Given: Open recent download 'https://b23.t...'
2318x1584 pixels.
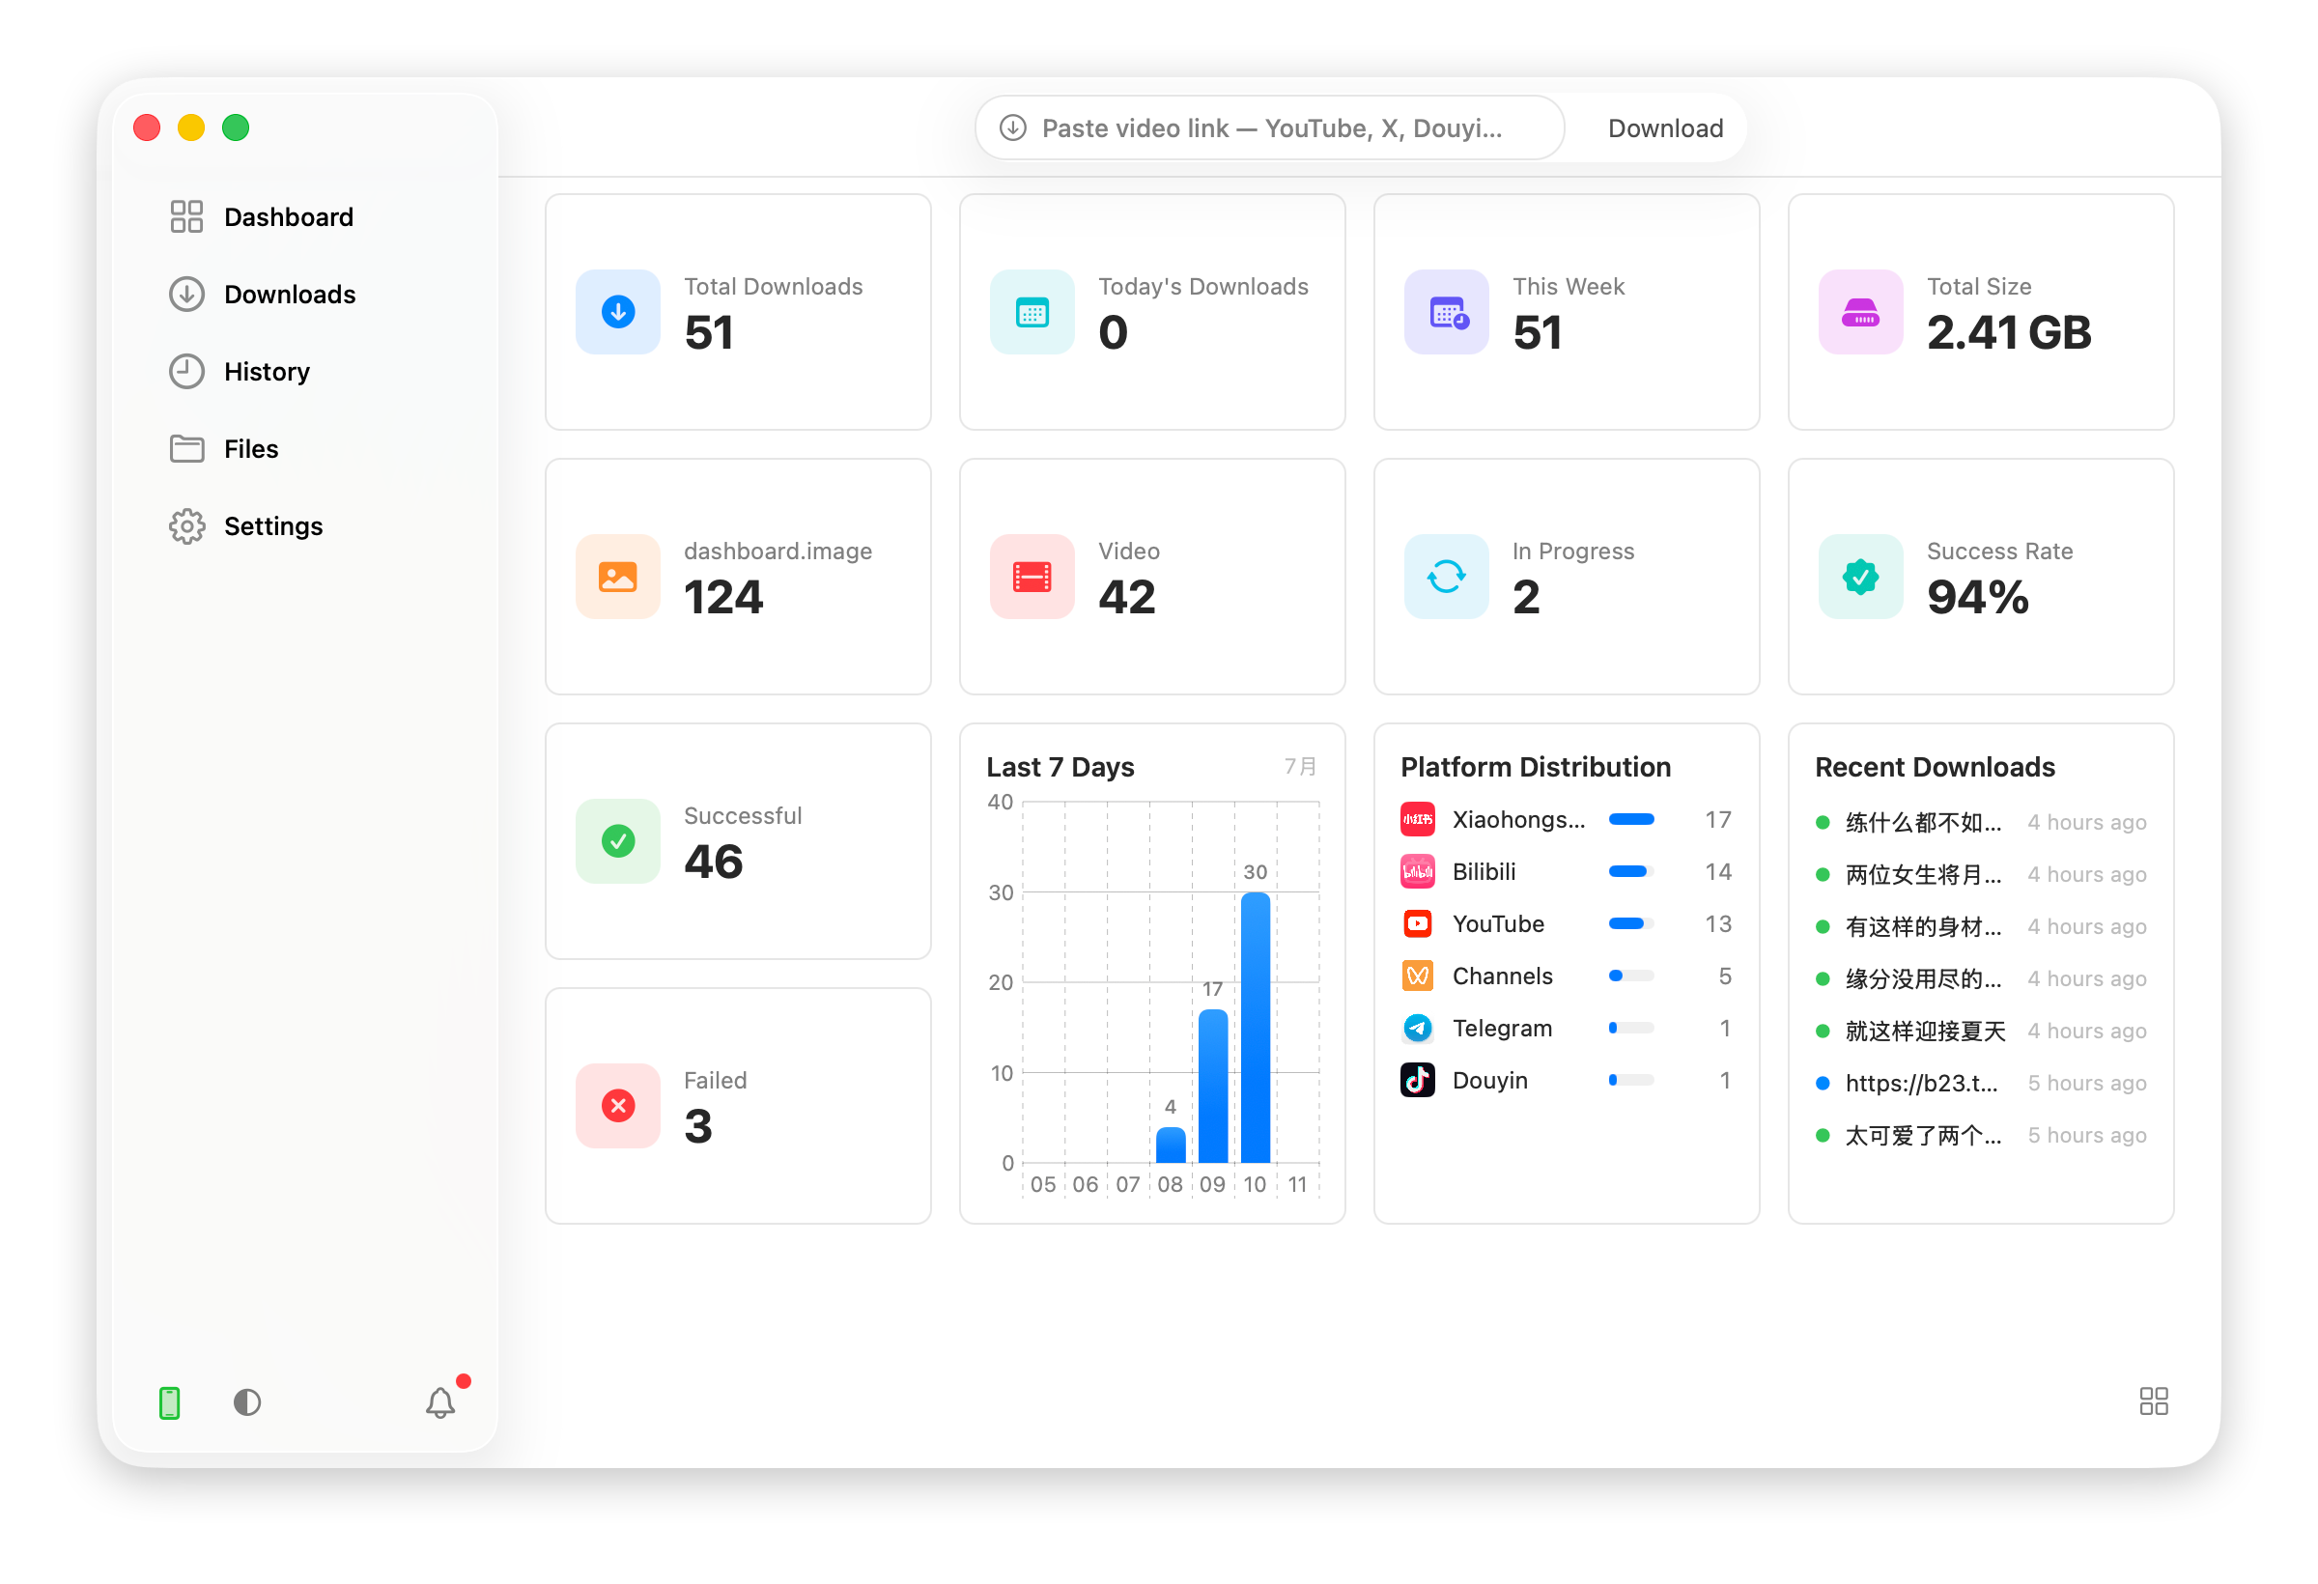Looking at the screenshot, I should [x=1981, y=1084].
